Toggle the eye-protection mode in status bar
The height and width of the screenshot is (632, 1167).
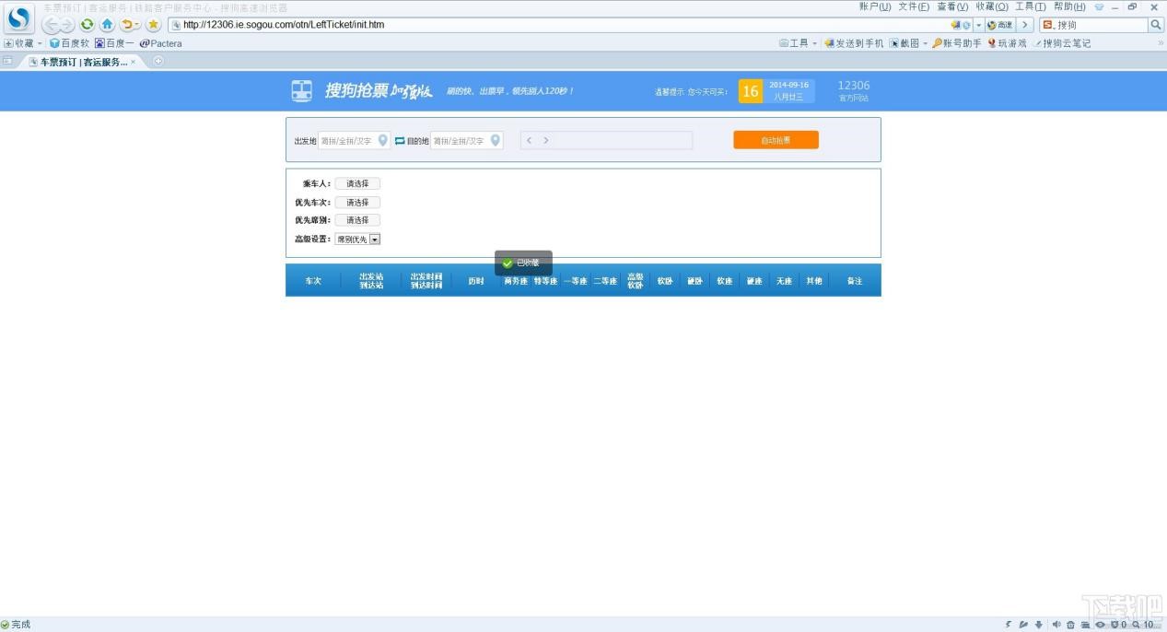[1102, 624]
